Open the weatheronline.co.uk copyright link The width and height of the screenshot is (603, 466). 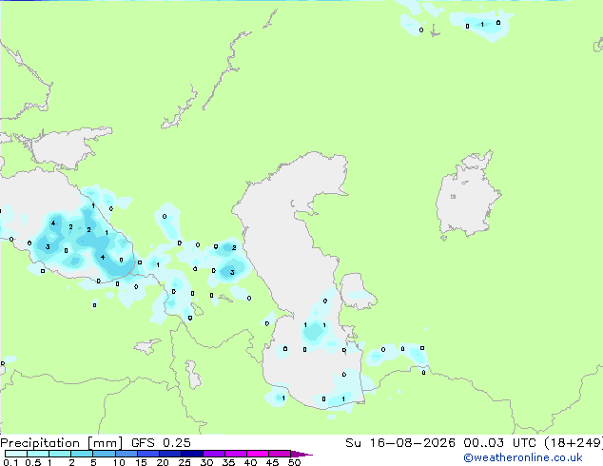click(x=523, y=457)
